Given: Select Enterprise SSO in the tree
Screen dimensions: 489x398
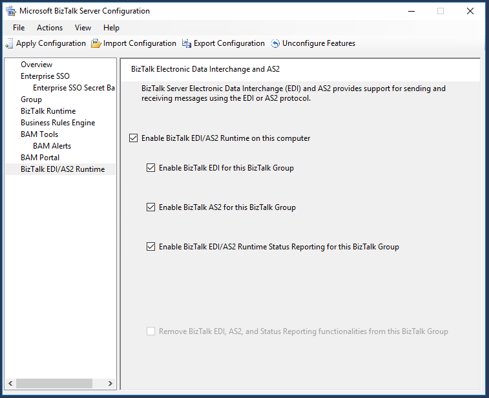Looking at the screenshot, I should coord(45,76).
